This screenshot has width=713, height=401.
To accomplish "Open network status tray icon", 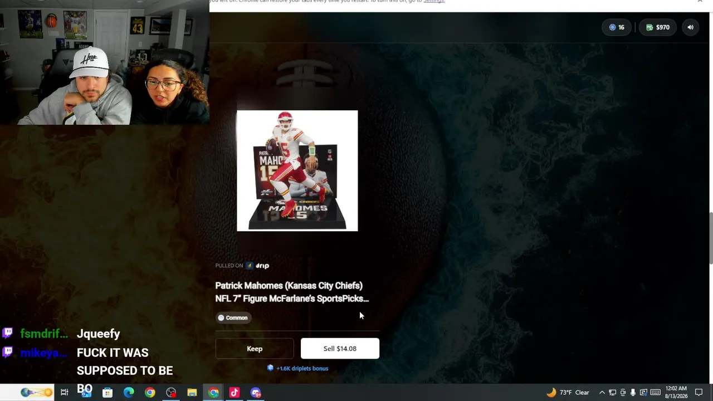I will tap(612, 393).
